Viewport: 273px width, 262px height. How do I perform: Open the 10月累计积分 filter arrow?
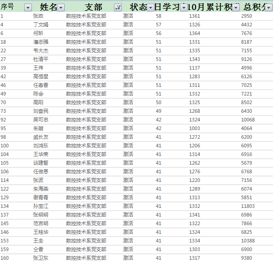[x=236, y=7]
